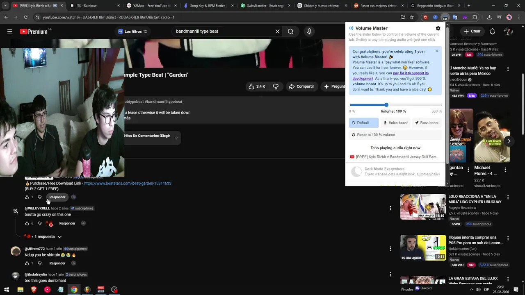Open the LOLO REACCIONA video thumbnail
Screen dimensions: 525x295
(x=423, y=207)
